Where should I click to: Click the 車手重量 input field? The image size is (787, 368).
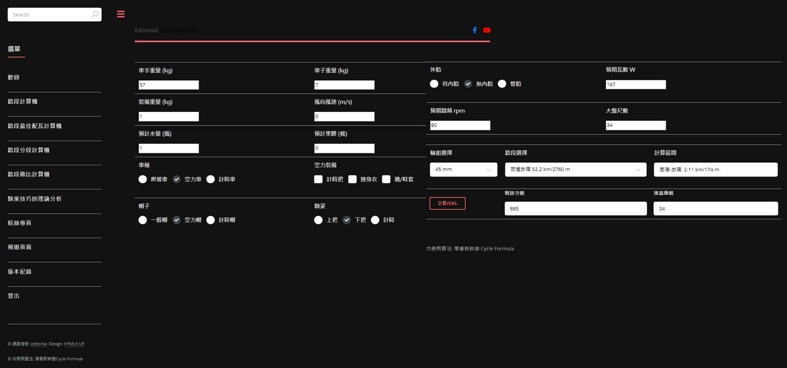[169, 85]
